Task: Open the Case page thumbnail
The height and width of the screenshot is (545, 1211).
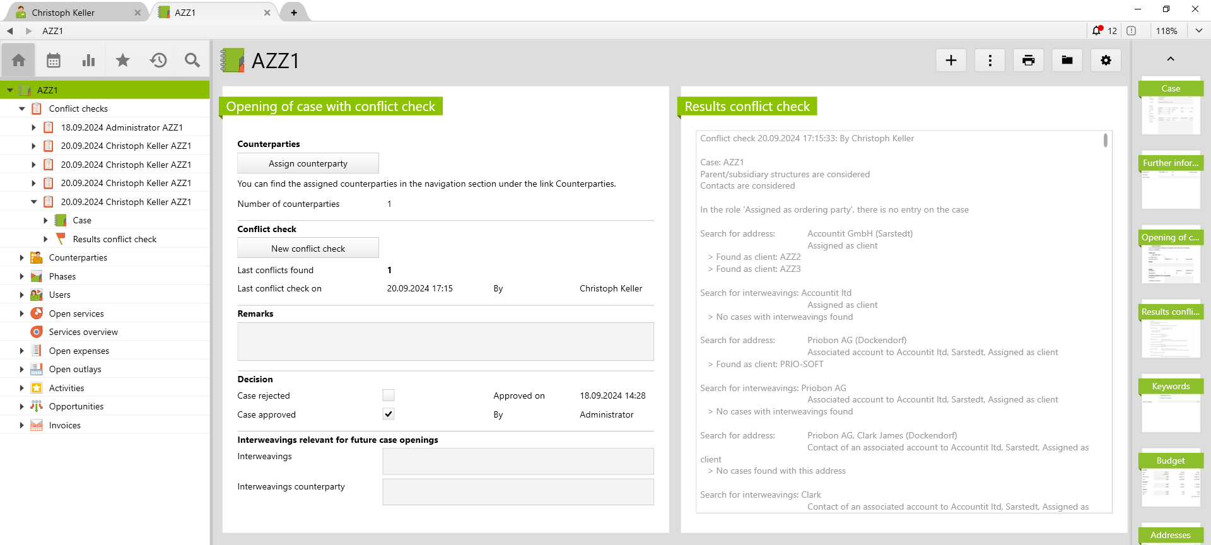Action: point(1171,106)
